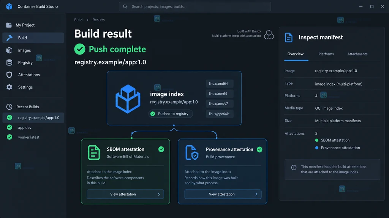
Task: Go to Build in the sidebar
Action: [33, 38]
